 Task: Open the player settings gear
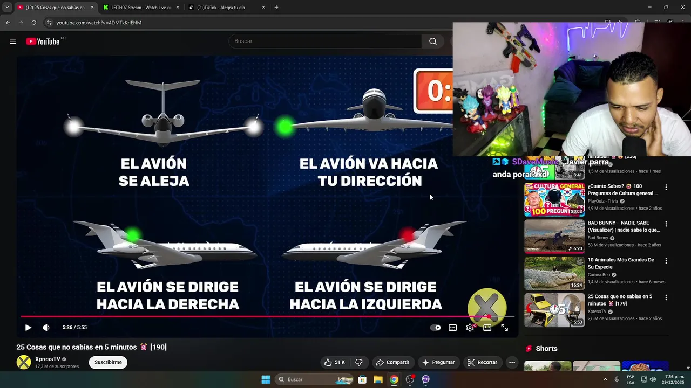point(470,327)
